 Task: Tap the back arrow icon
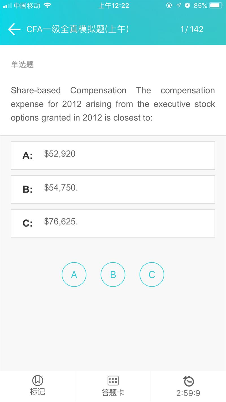point(14,29)
